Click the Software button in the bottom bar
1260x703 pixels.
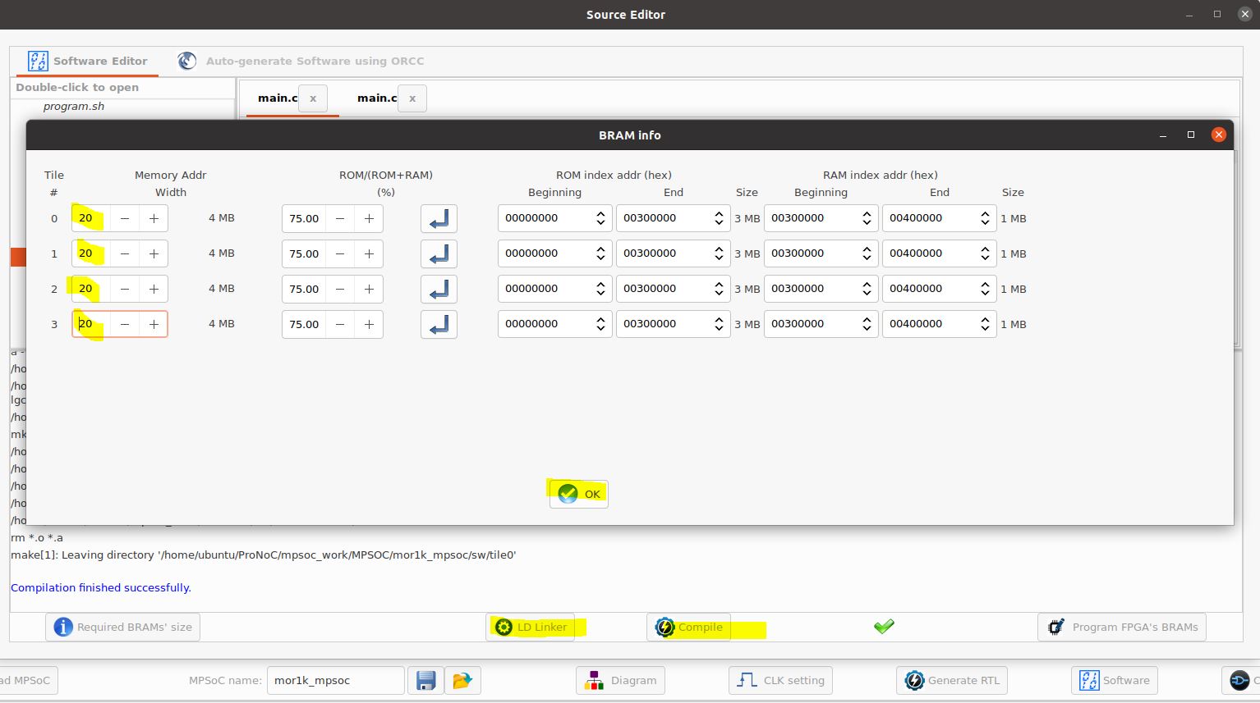(1115, 680)
